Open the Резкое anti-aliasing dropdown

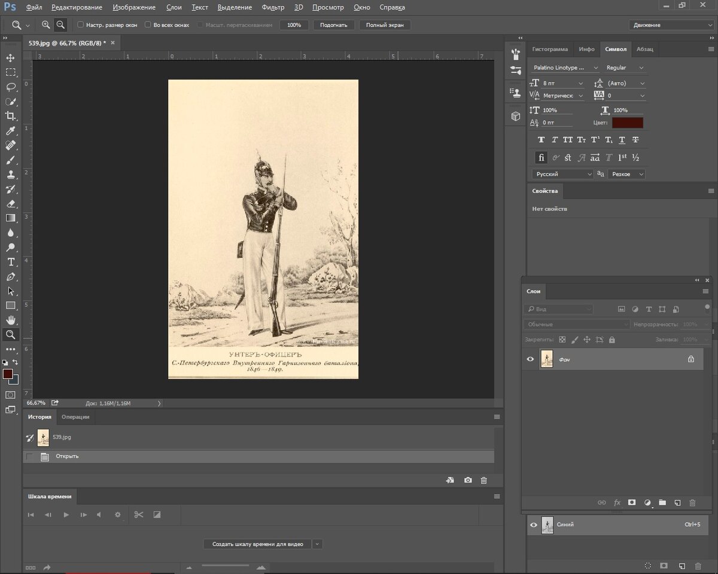[x=626, y=174]
